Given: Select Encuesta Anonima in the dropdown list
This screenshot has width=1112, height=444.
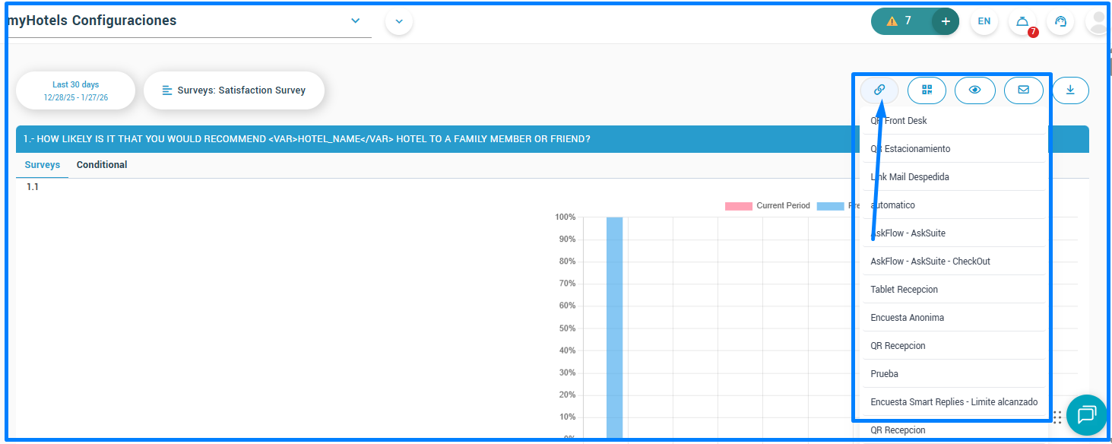Looking at the screenshot, I should [907, 318].
